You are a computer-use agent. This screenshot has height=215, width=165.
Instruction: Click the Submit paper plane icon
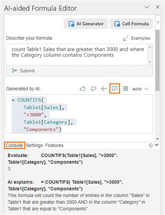[x=14, y=71]
